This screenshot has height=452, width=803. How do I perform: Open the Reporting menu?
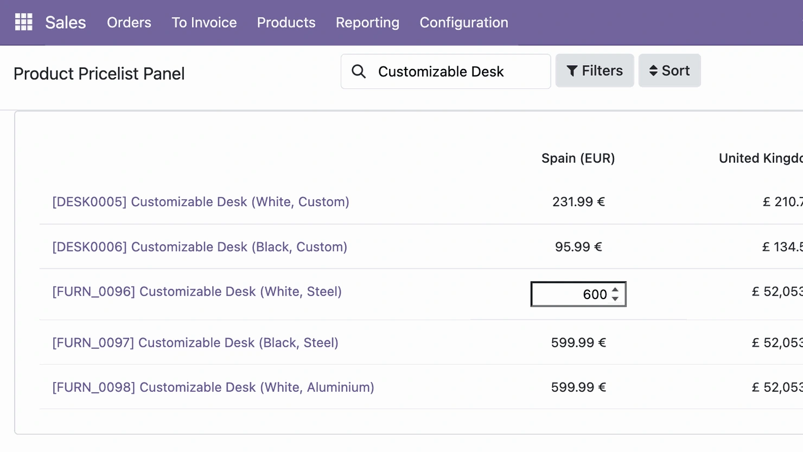[367, 23]
